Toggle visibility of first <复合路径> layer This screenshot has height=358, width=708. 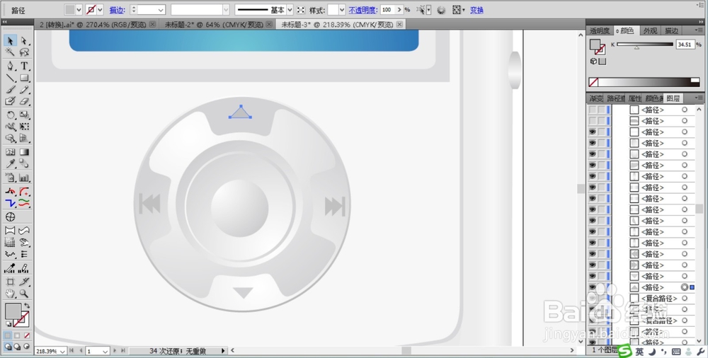(x=592, y=299)
